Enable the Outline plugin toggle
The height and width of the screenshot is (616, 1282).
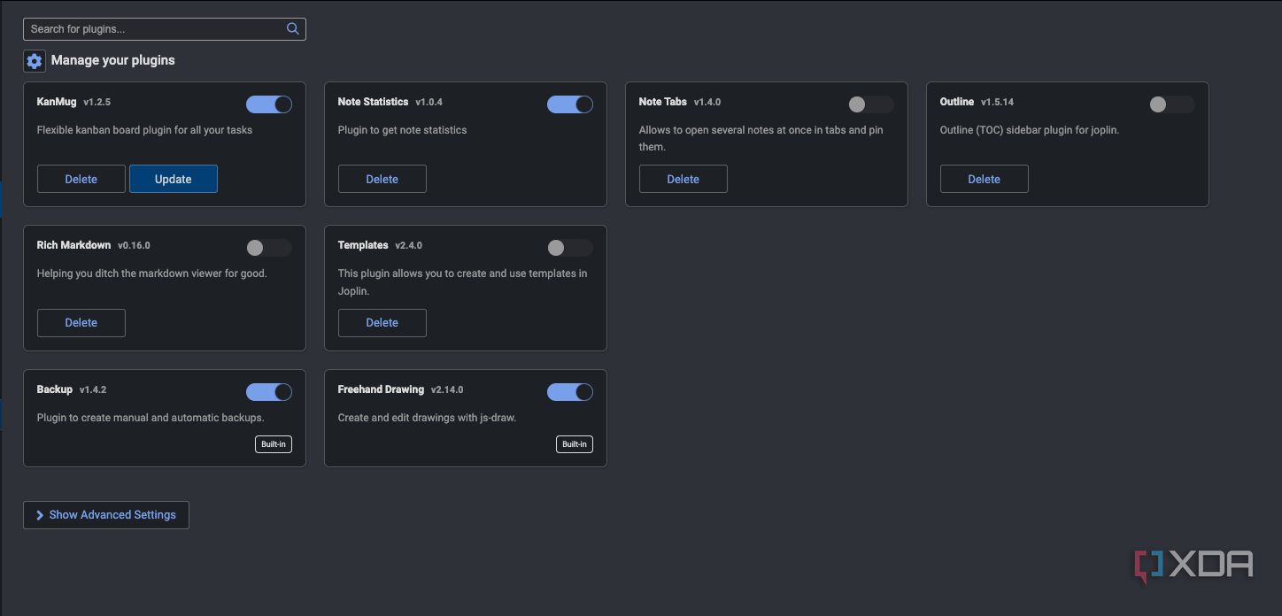(1171, 104)
